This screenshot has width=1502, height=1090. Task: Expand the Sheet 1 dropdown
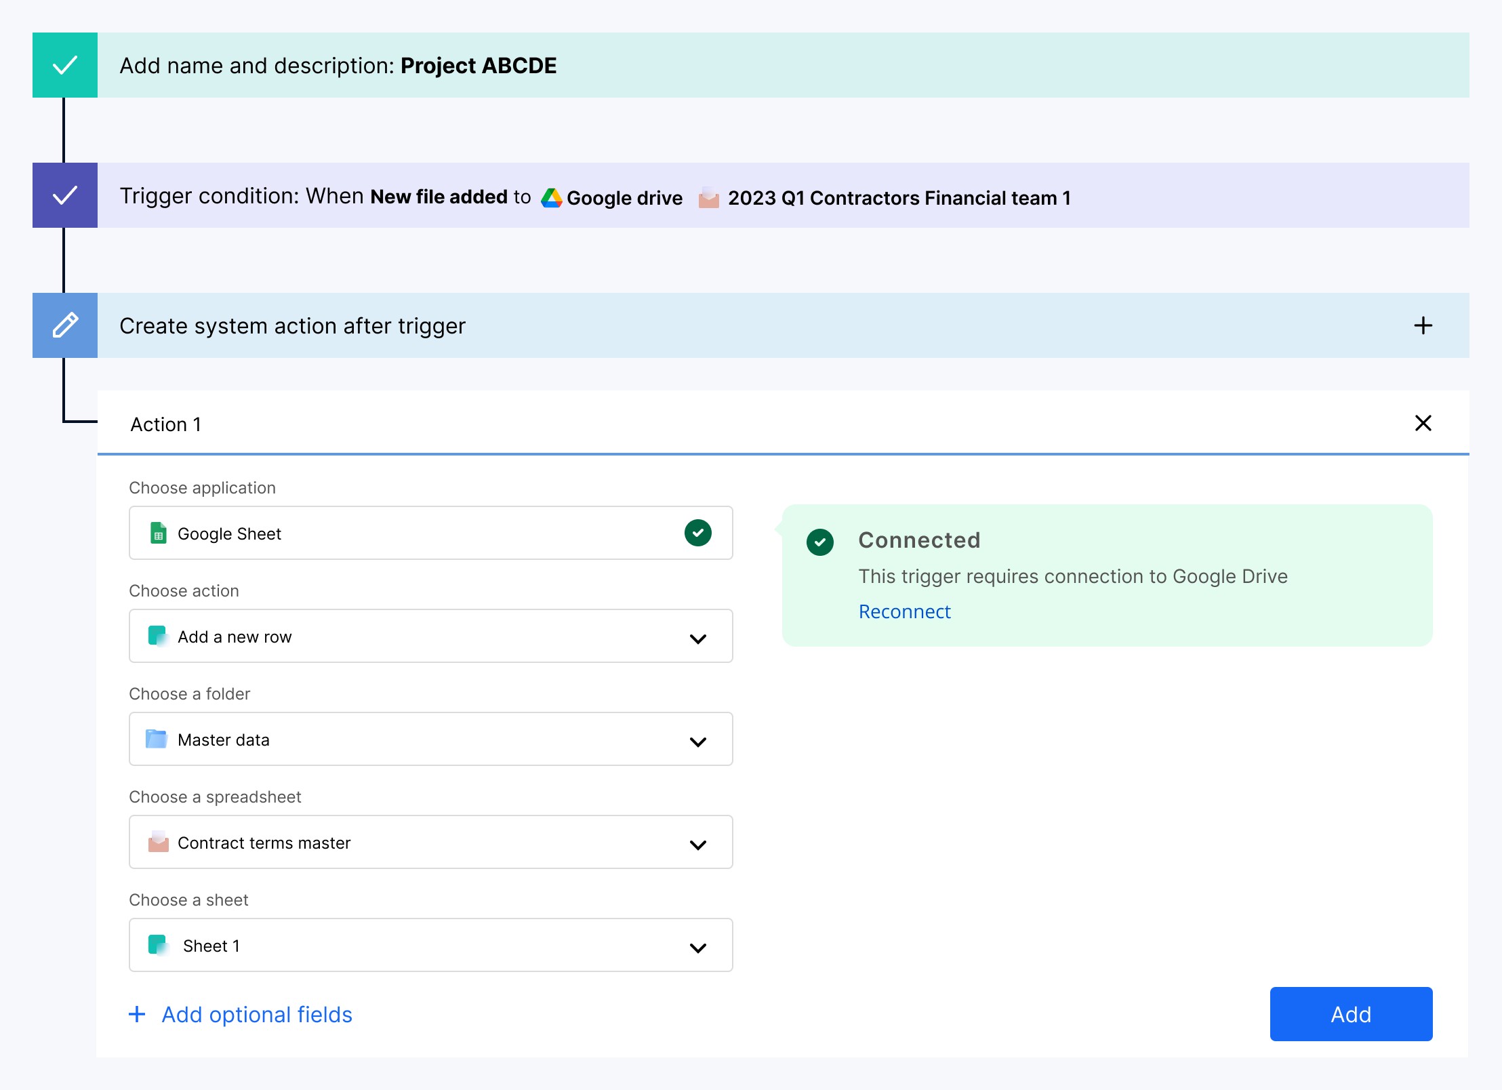[698, 947]
